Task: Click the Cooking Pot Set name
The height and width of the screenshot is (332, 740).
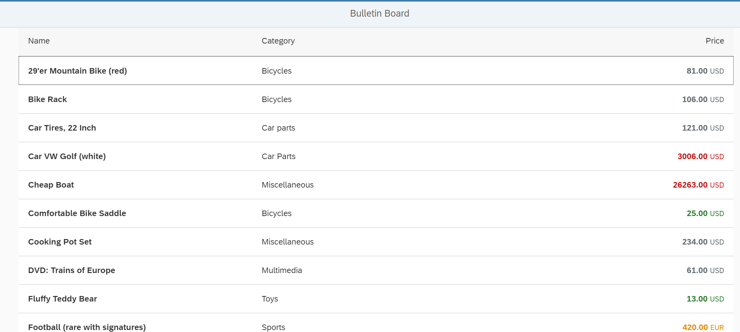Action: click(x=60, y=242)
